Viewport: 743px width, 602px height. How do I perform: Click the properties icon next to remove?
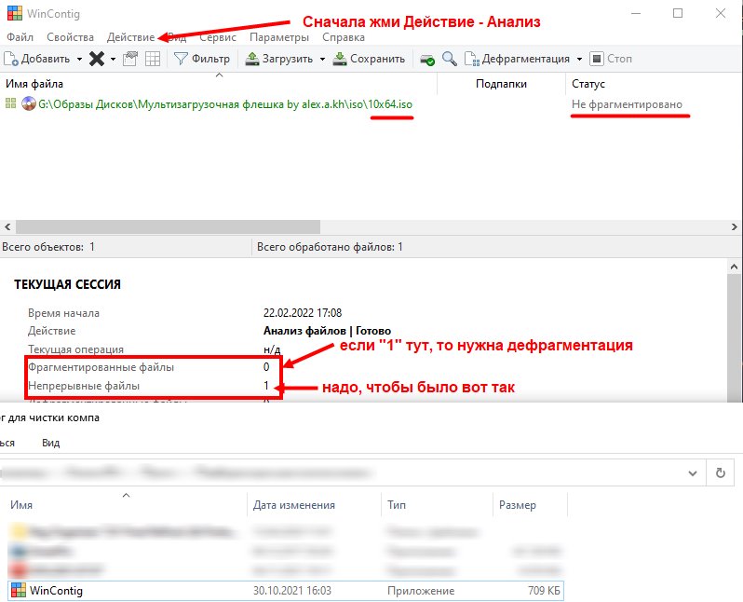(x=130, y=59)
